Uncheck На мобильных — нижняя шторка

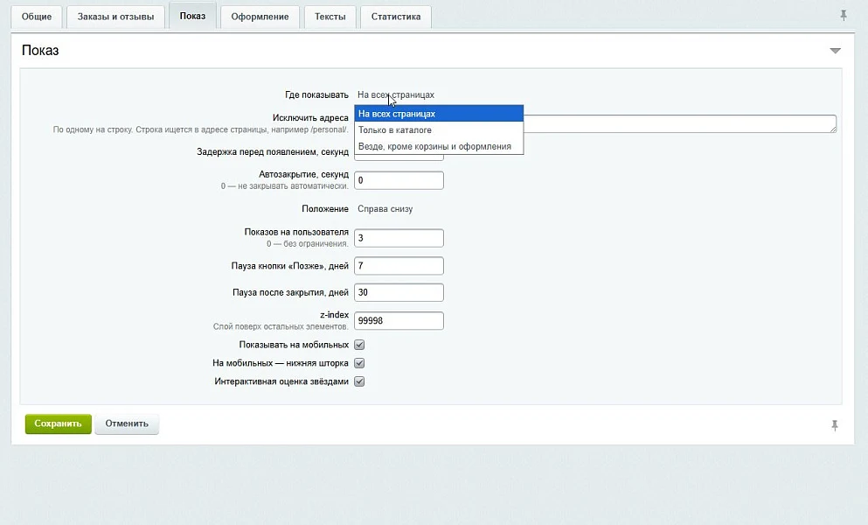[359, 363]
